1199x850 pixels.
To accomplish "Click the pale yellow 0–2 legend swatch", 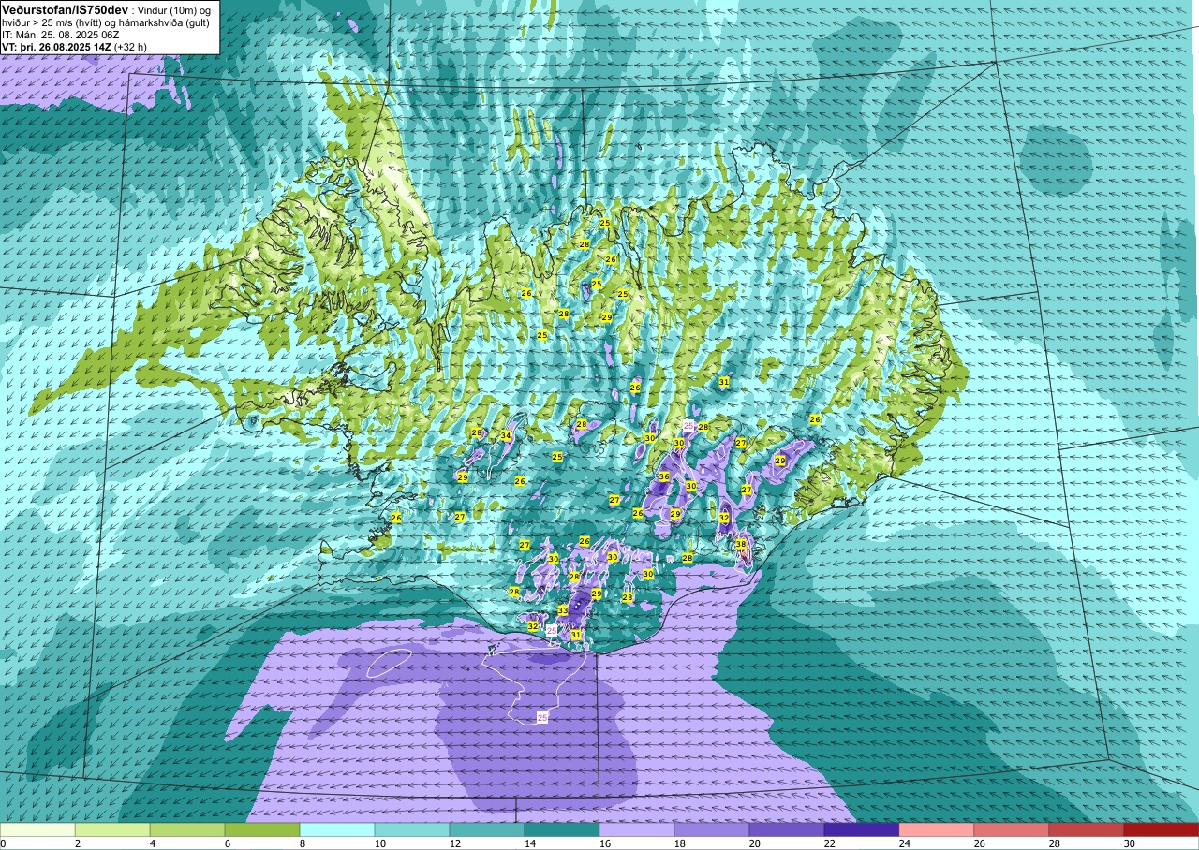I will [37, 829].
